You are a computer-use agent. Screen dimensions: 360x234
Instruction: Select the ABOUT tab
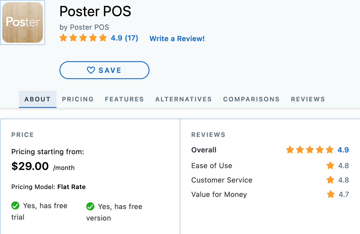pyautogui.click(x=37, y=99)
